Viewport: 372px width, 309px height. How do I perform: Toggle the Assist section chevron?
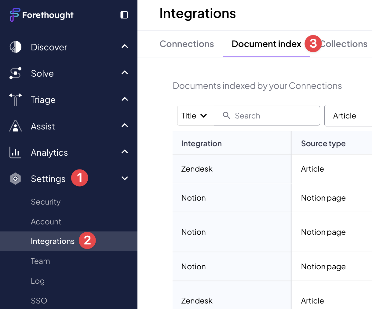[125, 125]
